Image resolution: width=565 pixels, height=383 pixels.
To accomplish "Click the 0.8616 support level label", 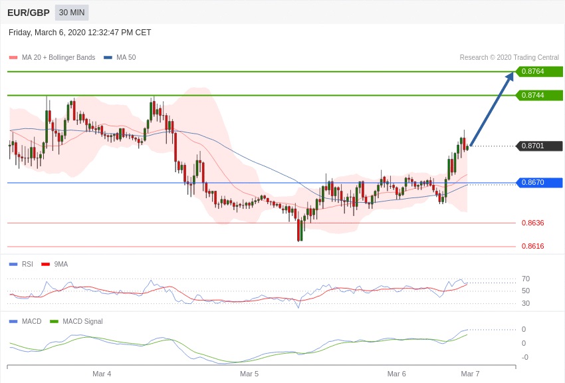I will point(532,246).
